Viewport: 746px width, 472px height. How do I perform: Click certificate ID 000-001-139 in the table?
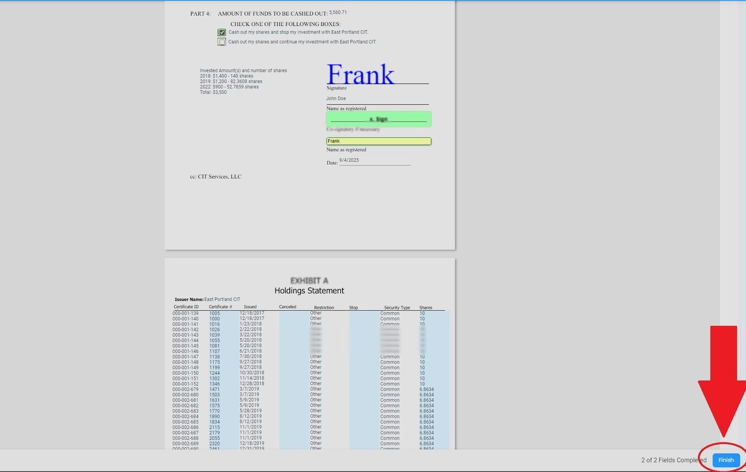185,313
